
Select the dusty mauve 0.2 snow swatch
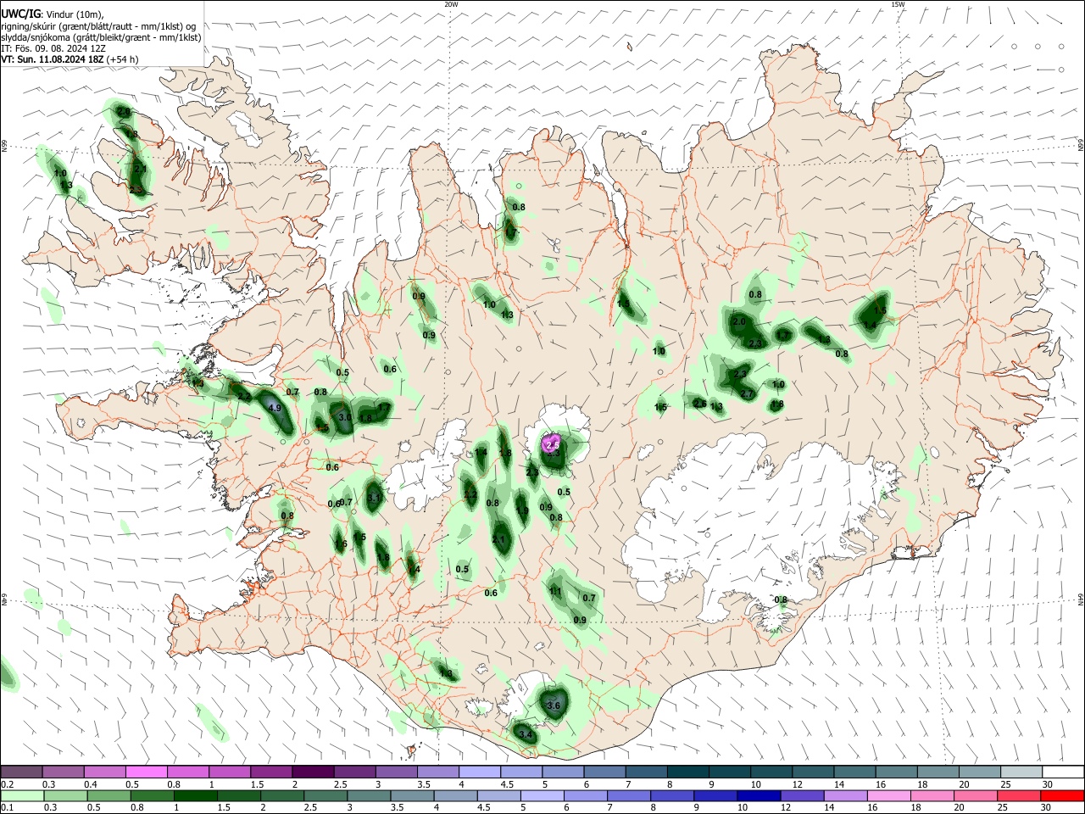click(x=22, y=772)
